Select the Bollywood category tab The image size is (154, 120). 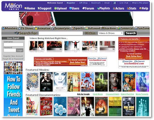93,28
